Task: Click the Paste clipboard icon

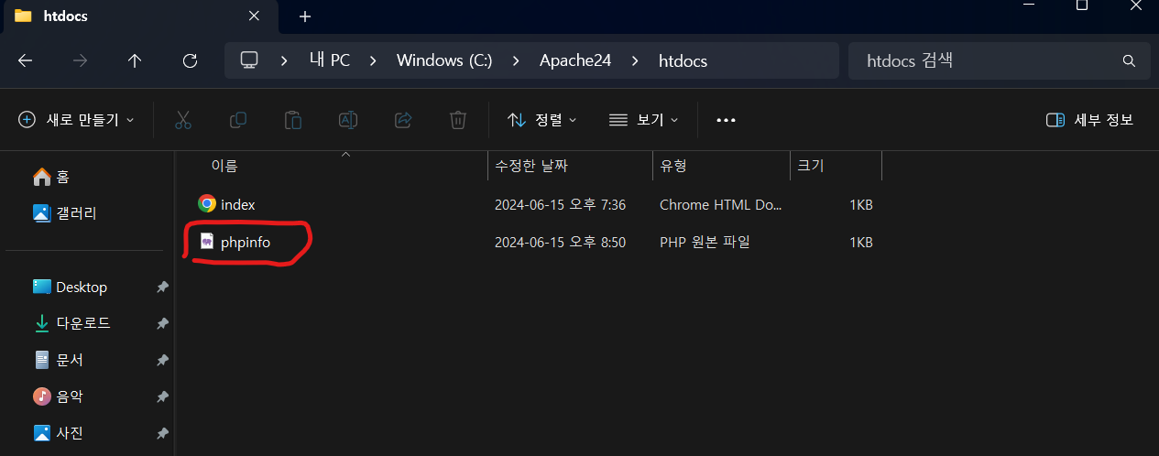Action: (293, 120)
